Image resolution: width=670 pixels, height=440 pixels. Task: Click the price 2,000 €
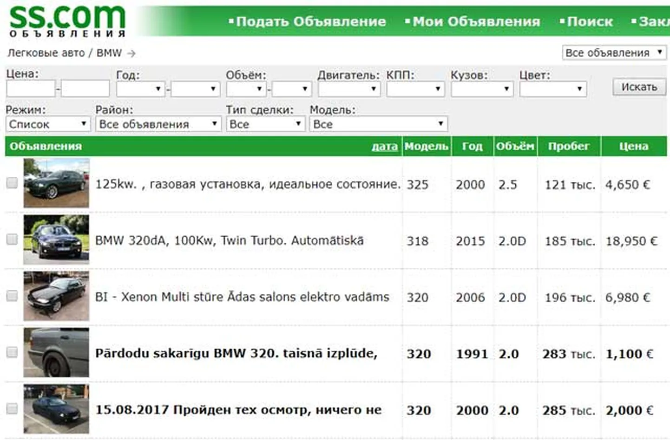coord(630,410)
